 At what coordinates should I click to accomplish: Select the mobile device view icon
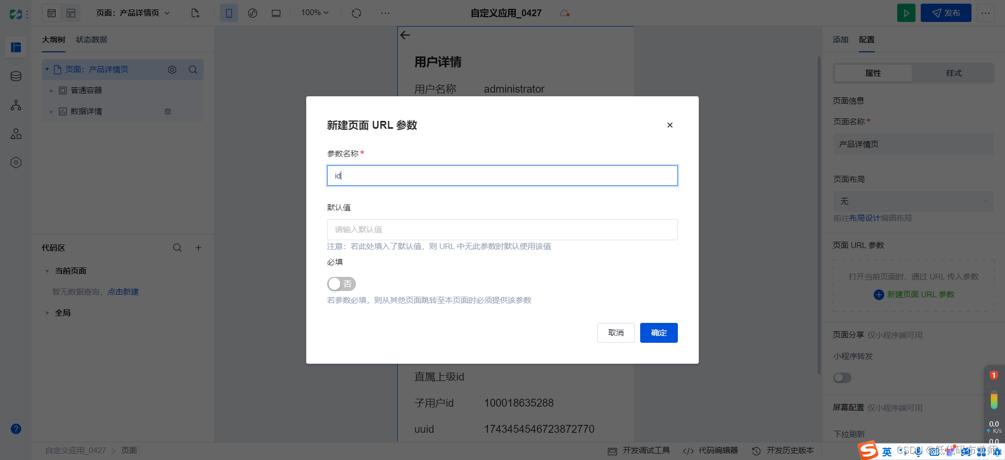tap(229, 13)
